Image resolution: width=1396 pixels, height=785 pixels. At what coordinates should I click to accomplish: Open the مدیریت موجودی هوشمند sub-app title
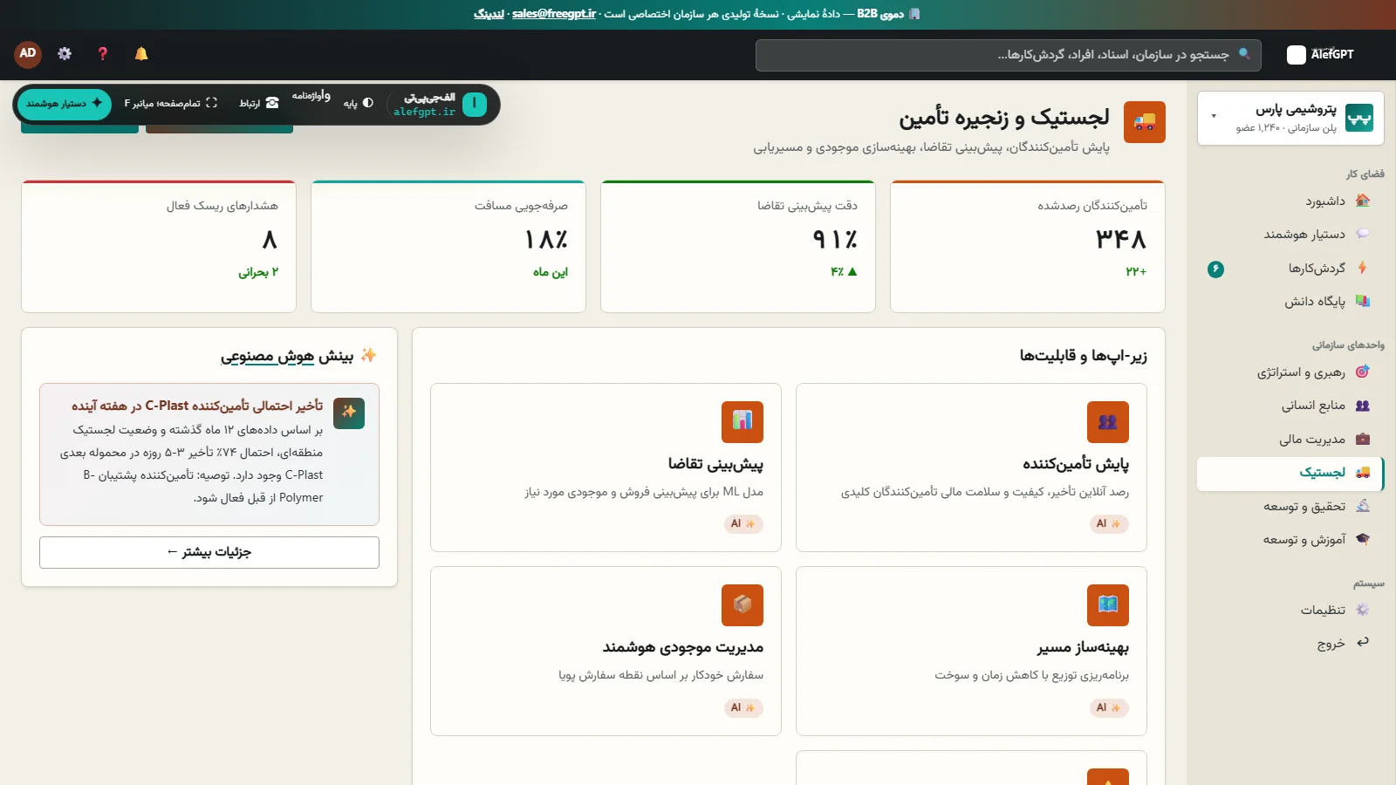coord(683,647)
